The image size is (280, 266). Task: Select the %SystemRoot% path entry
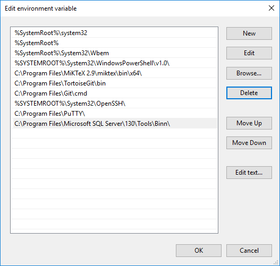pos(114,43)
